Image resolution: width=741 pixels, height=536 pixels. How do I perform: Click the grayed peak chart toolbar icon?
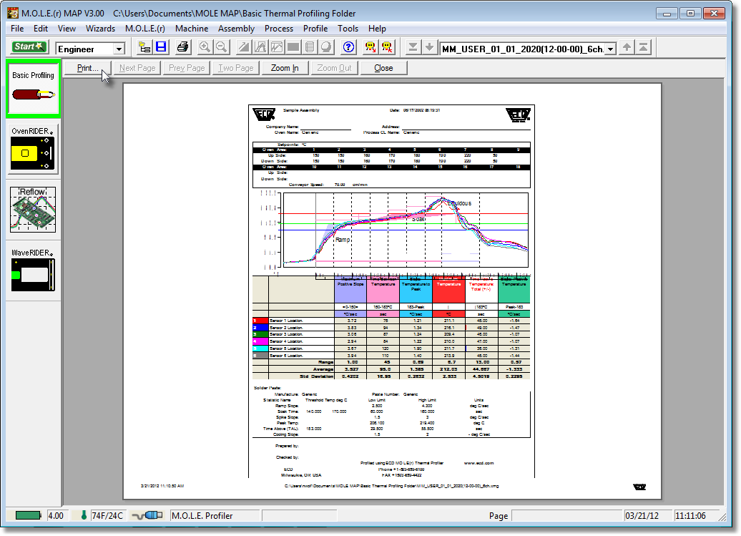260,47
